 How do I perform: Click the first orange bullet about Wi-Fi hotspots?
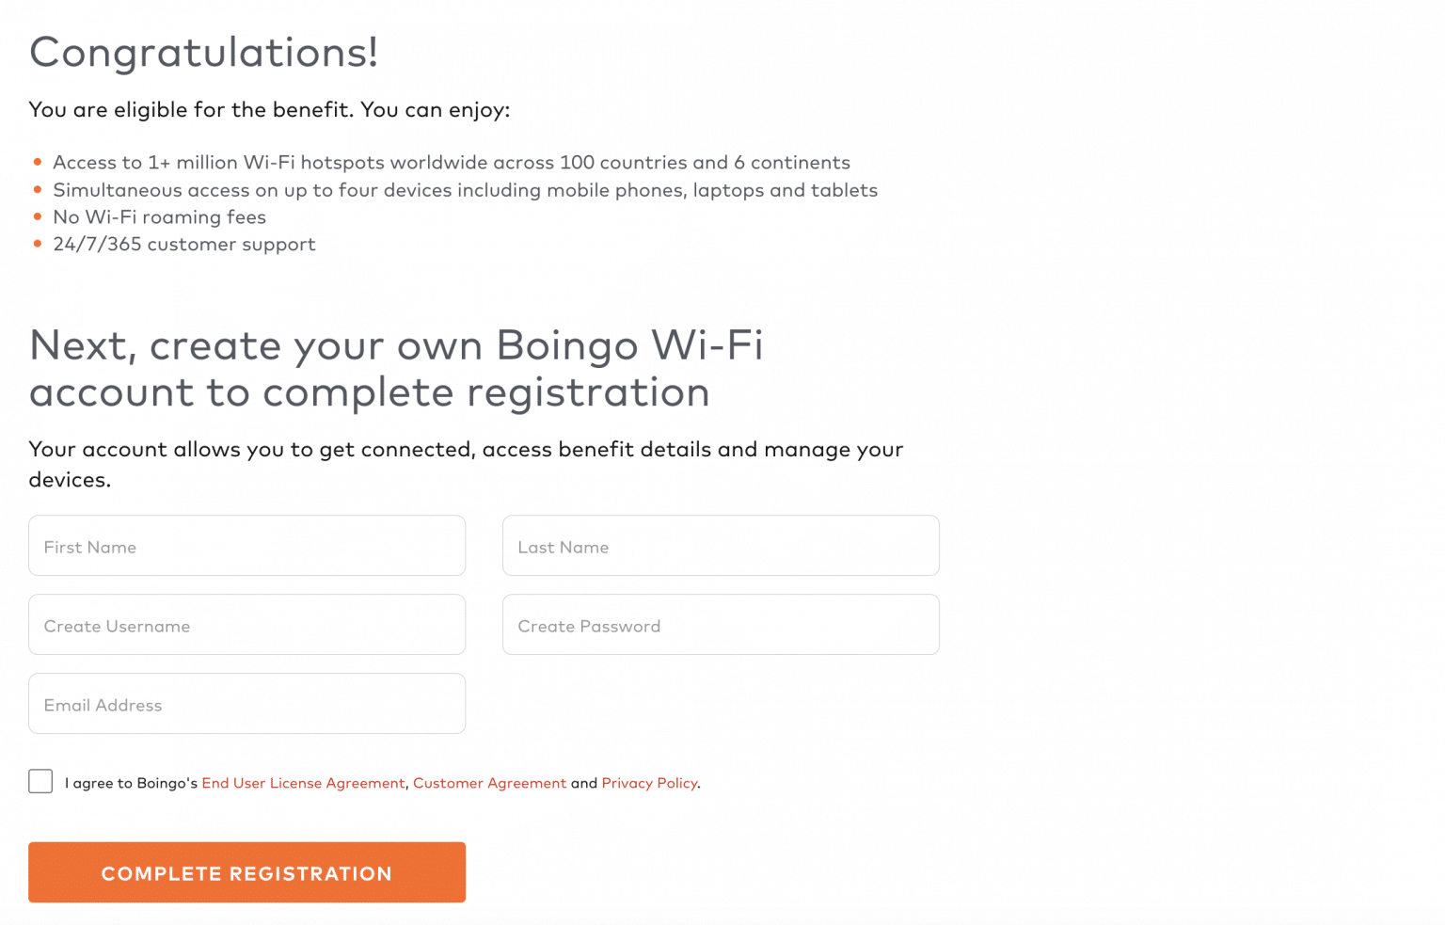(x=38, y=161)
